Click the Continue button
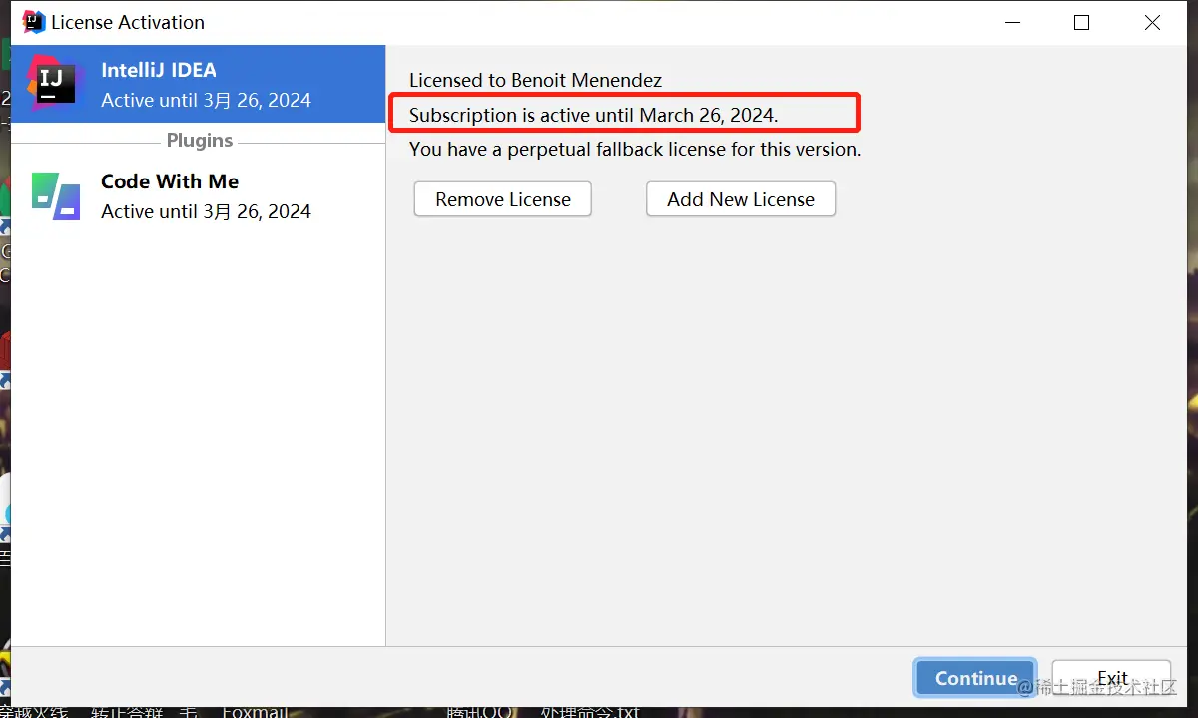1198x718 pixels. point(975,678)
